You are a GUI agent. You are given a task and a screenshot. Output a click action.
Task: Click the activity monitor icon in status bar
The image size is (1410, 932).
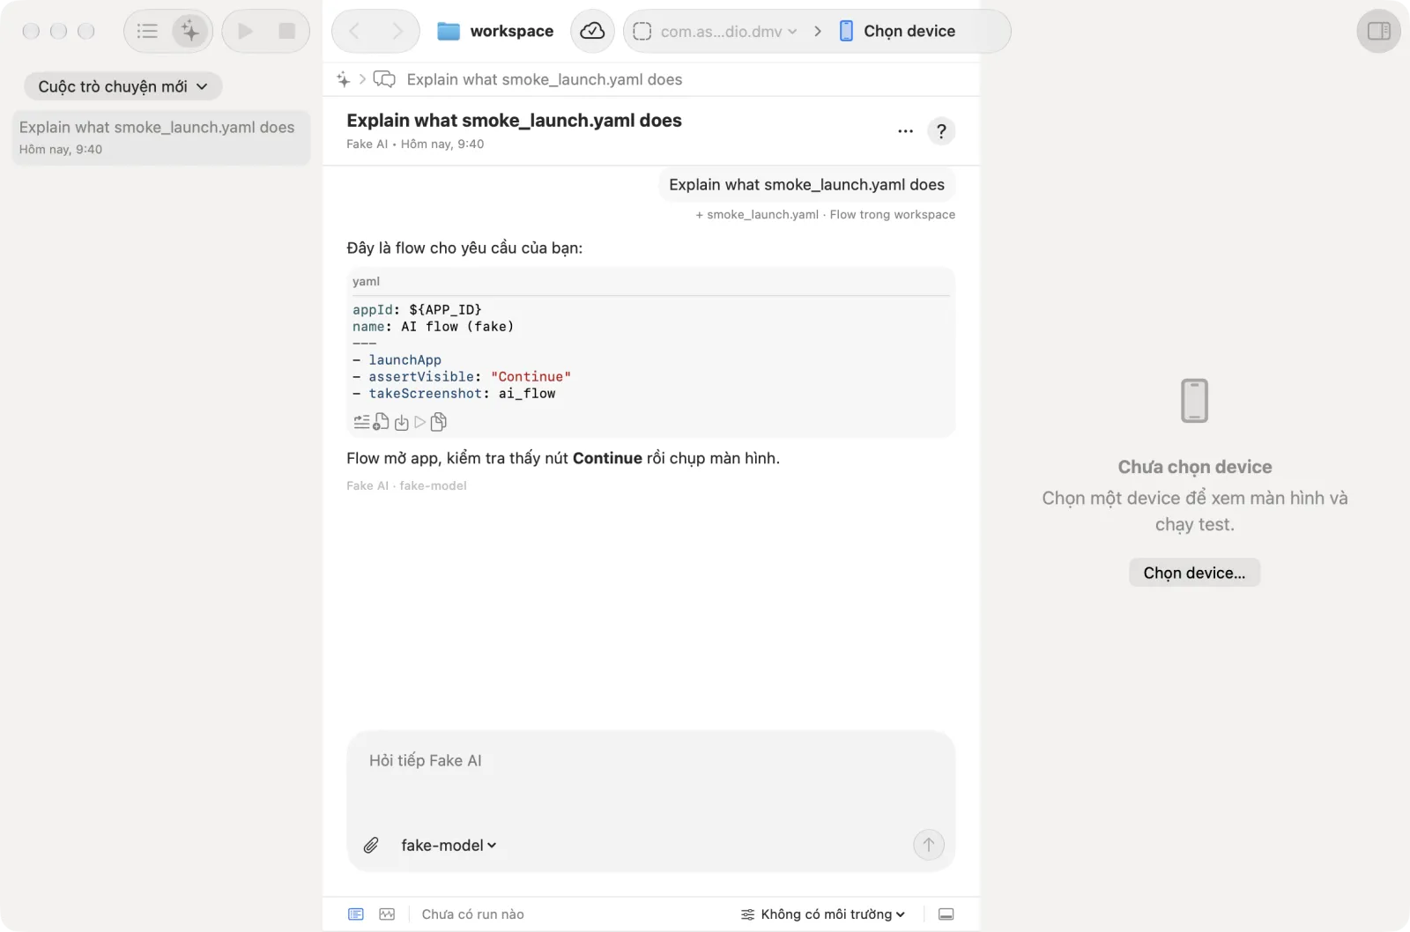pyautogui.click(x=387, y=914)
